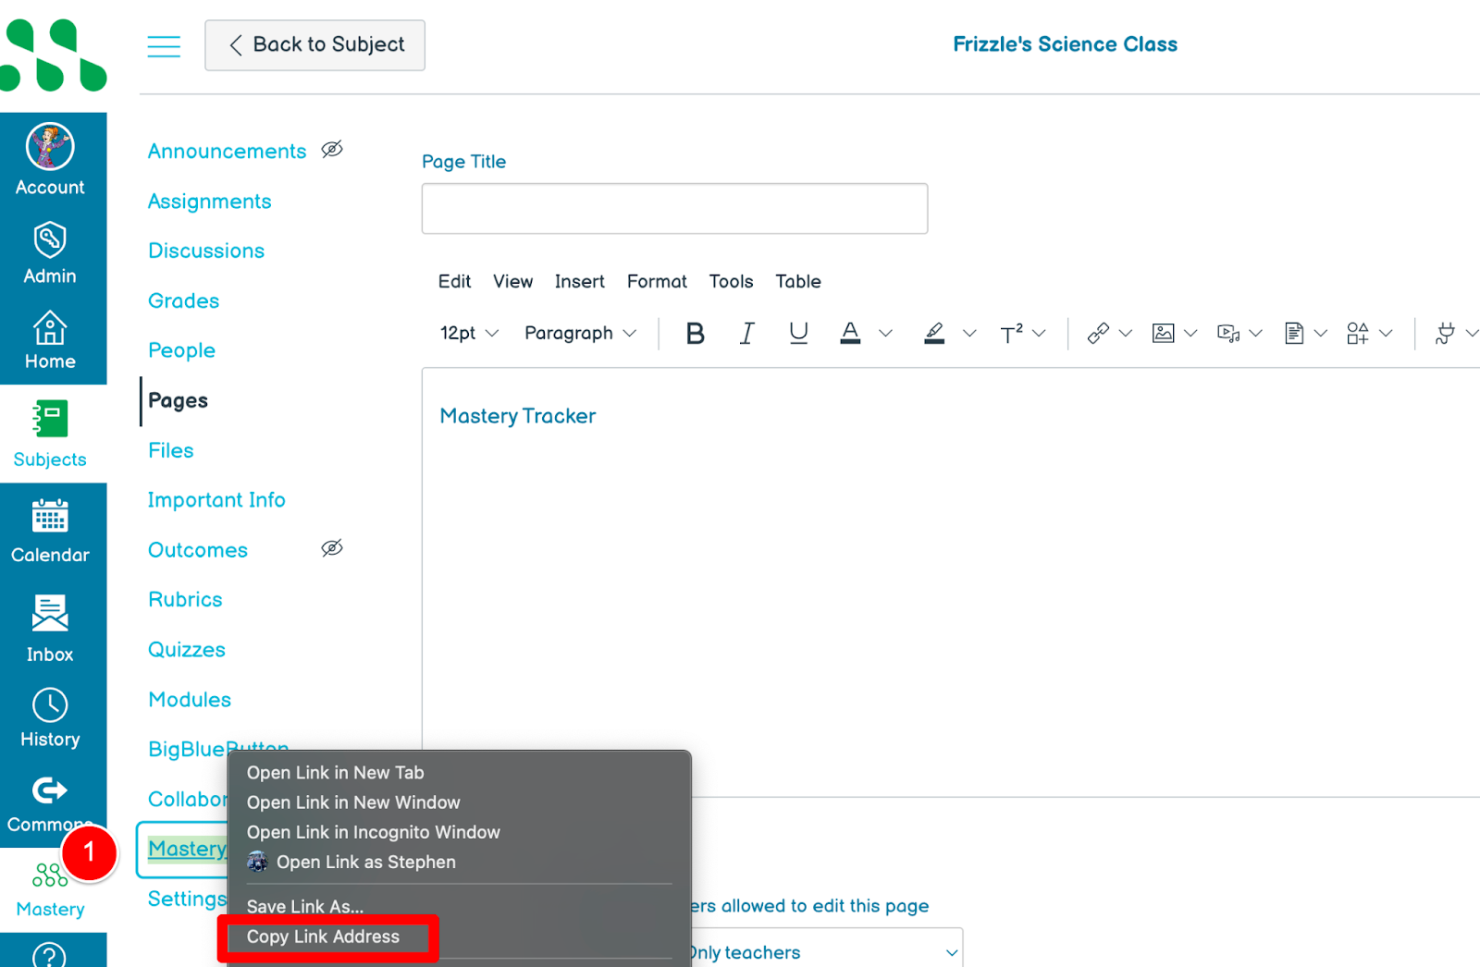
Task: Expand image options arrow
Action: pos(1190,333)
